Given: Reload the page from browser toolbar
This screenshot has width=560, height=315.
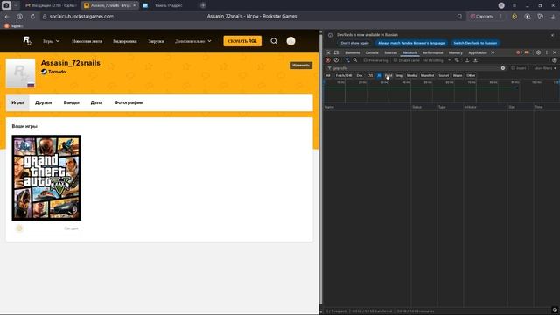Looking at the screenshot, I should pyautogui.click(x=32, y=17).
